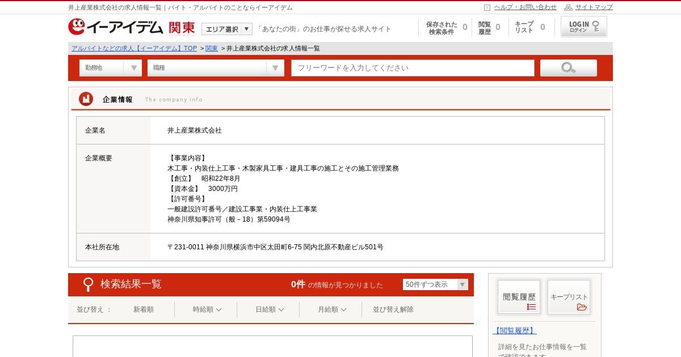
Task: Focus the free word search field
Action: click(413, 68)
